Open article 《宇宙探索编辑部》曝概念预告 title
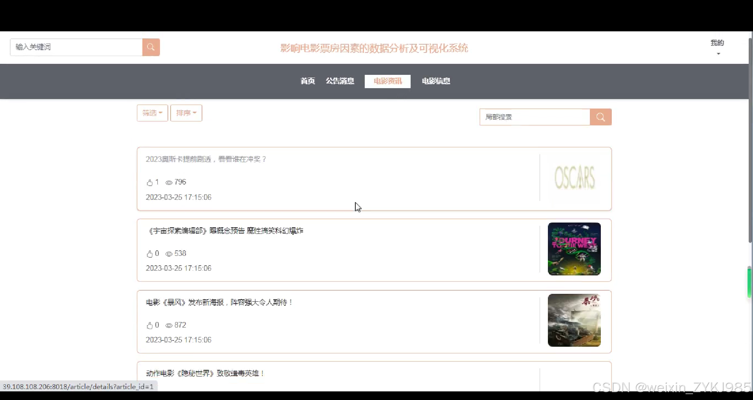The height and width of the screenshot is (400, 753). pos(225,231)
